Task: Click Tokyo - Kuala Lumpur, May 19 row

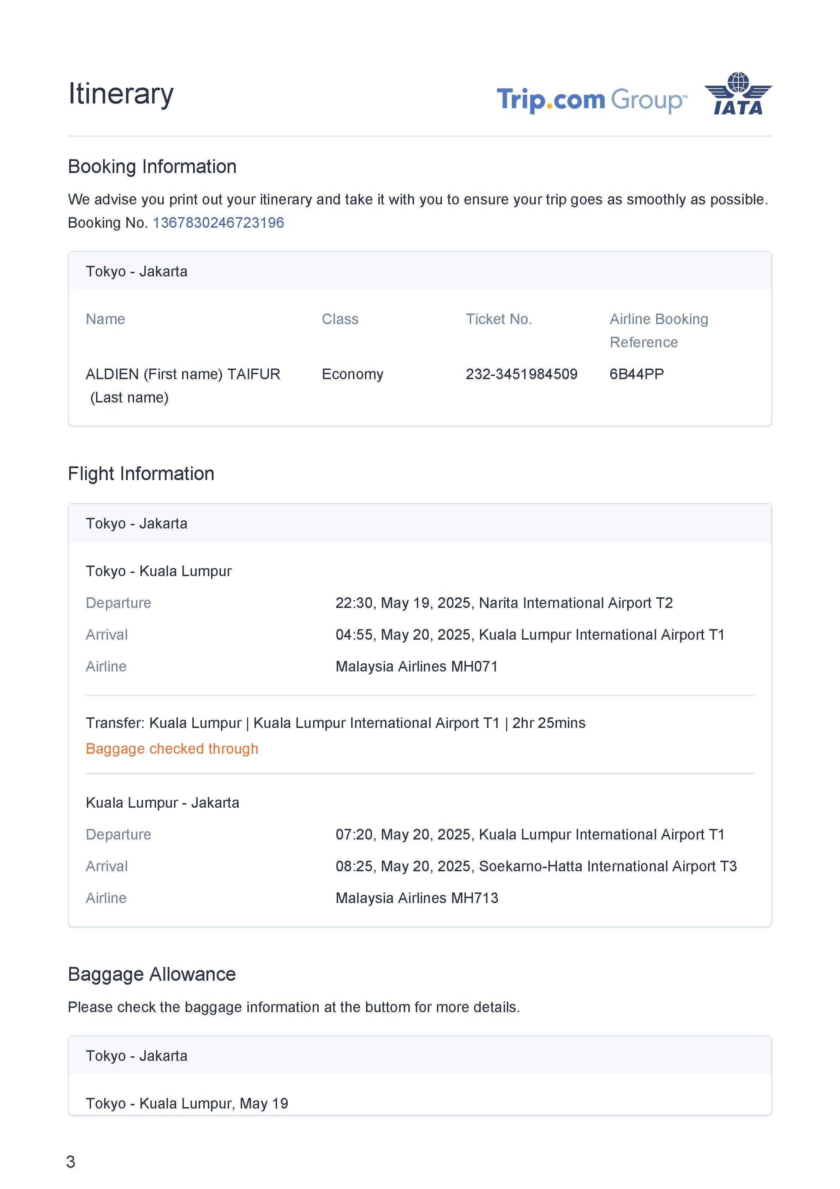Action: (187, 1104)
